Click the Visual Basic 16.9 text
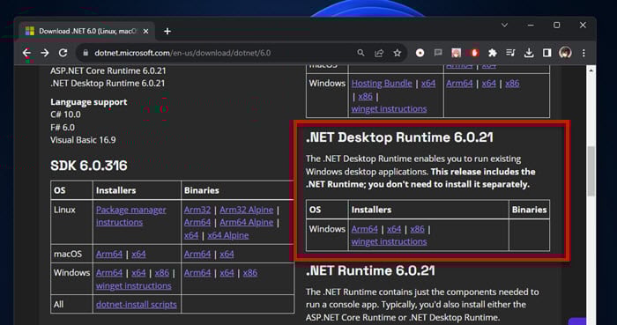 (83, 140)
